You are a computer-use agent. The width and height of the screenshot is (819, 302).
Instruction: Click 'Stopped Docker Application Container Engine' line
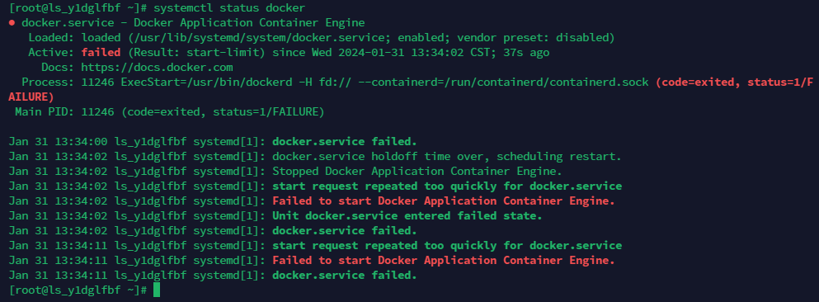[x=417, y=172]
